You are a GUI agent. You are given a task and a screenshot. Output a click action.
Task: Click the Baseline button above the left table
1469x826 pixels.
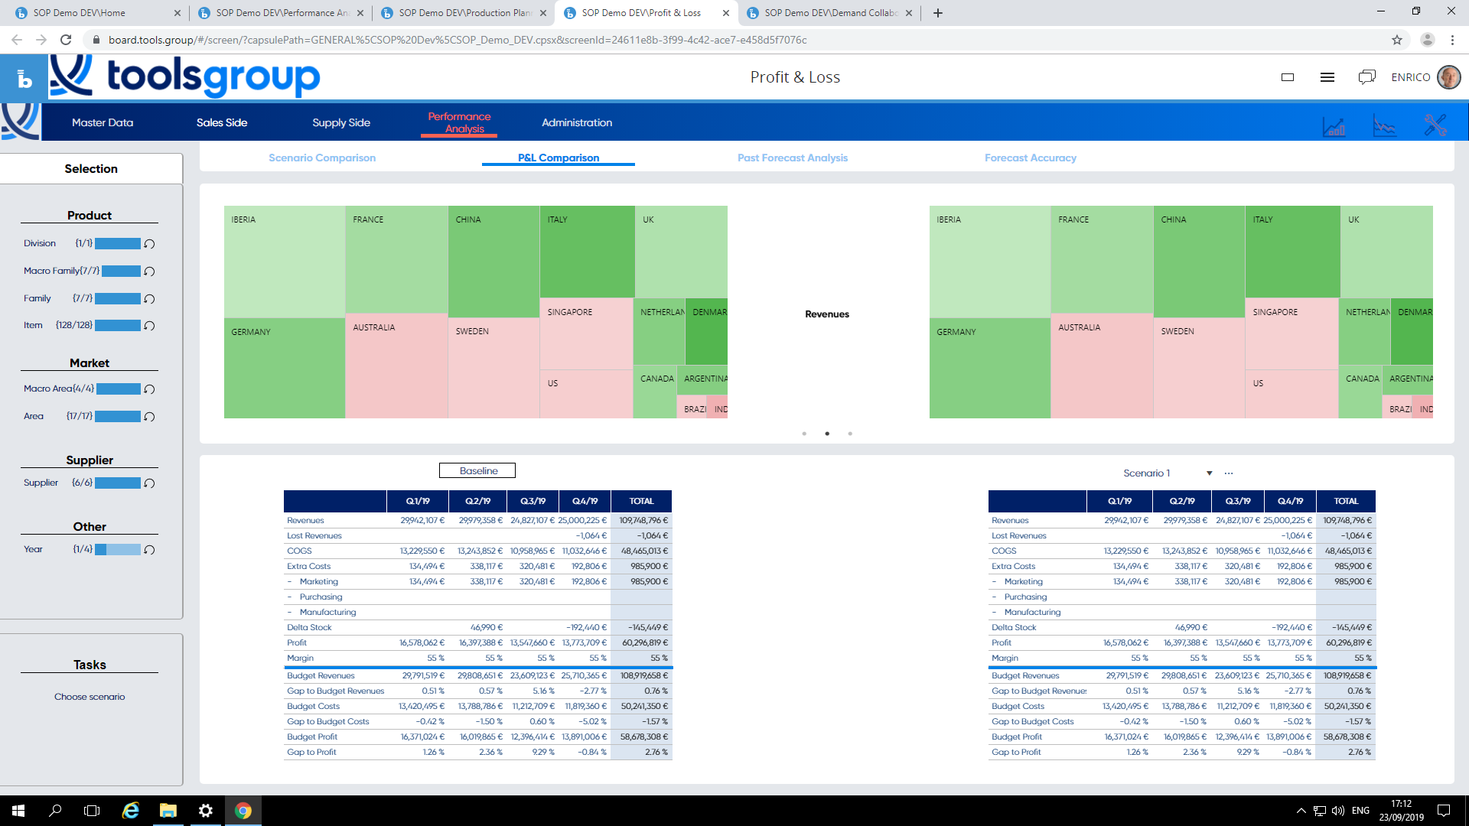pos(477,470)
